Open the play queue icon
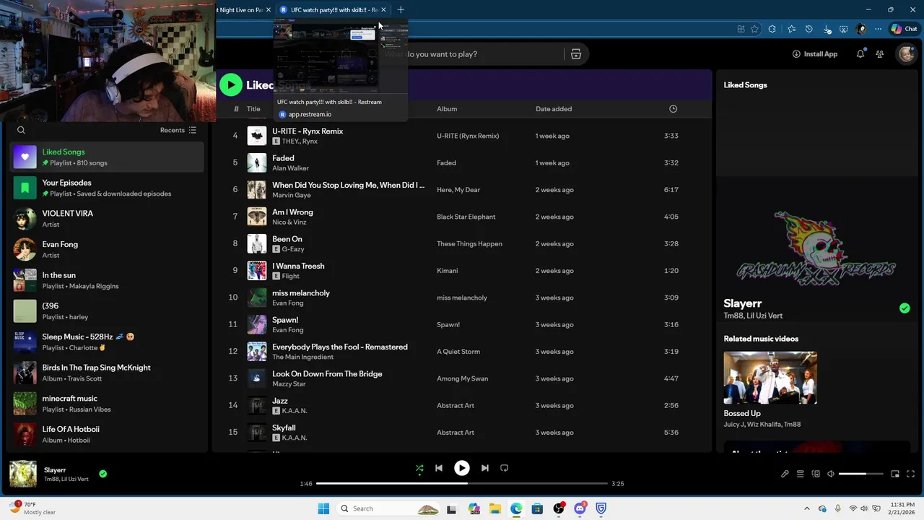The width and height of the screenshot is (924, 520). tap(800, 474)
